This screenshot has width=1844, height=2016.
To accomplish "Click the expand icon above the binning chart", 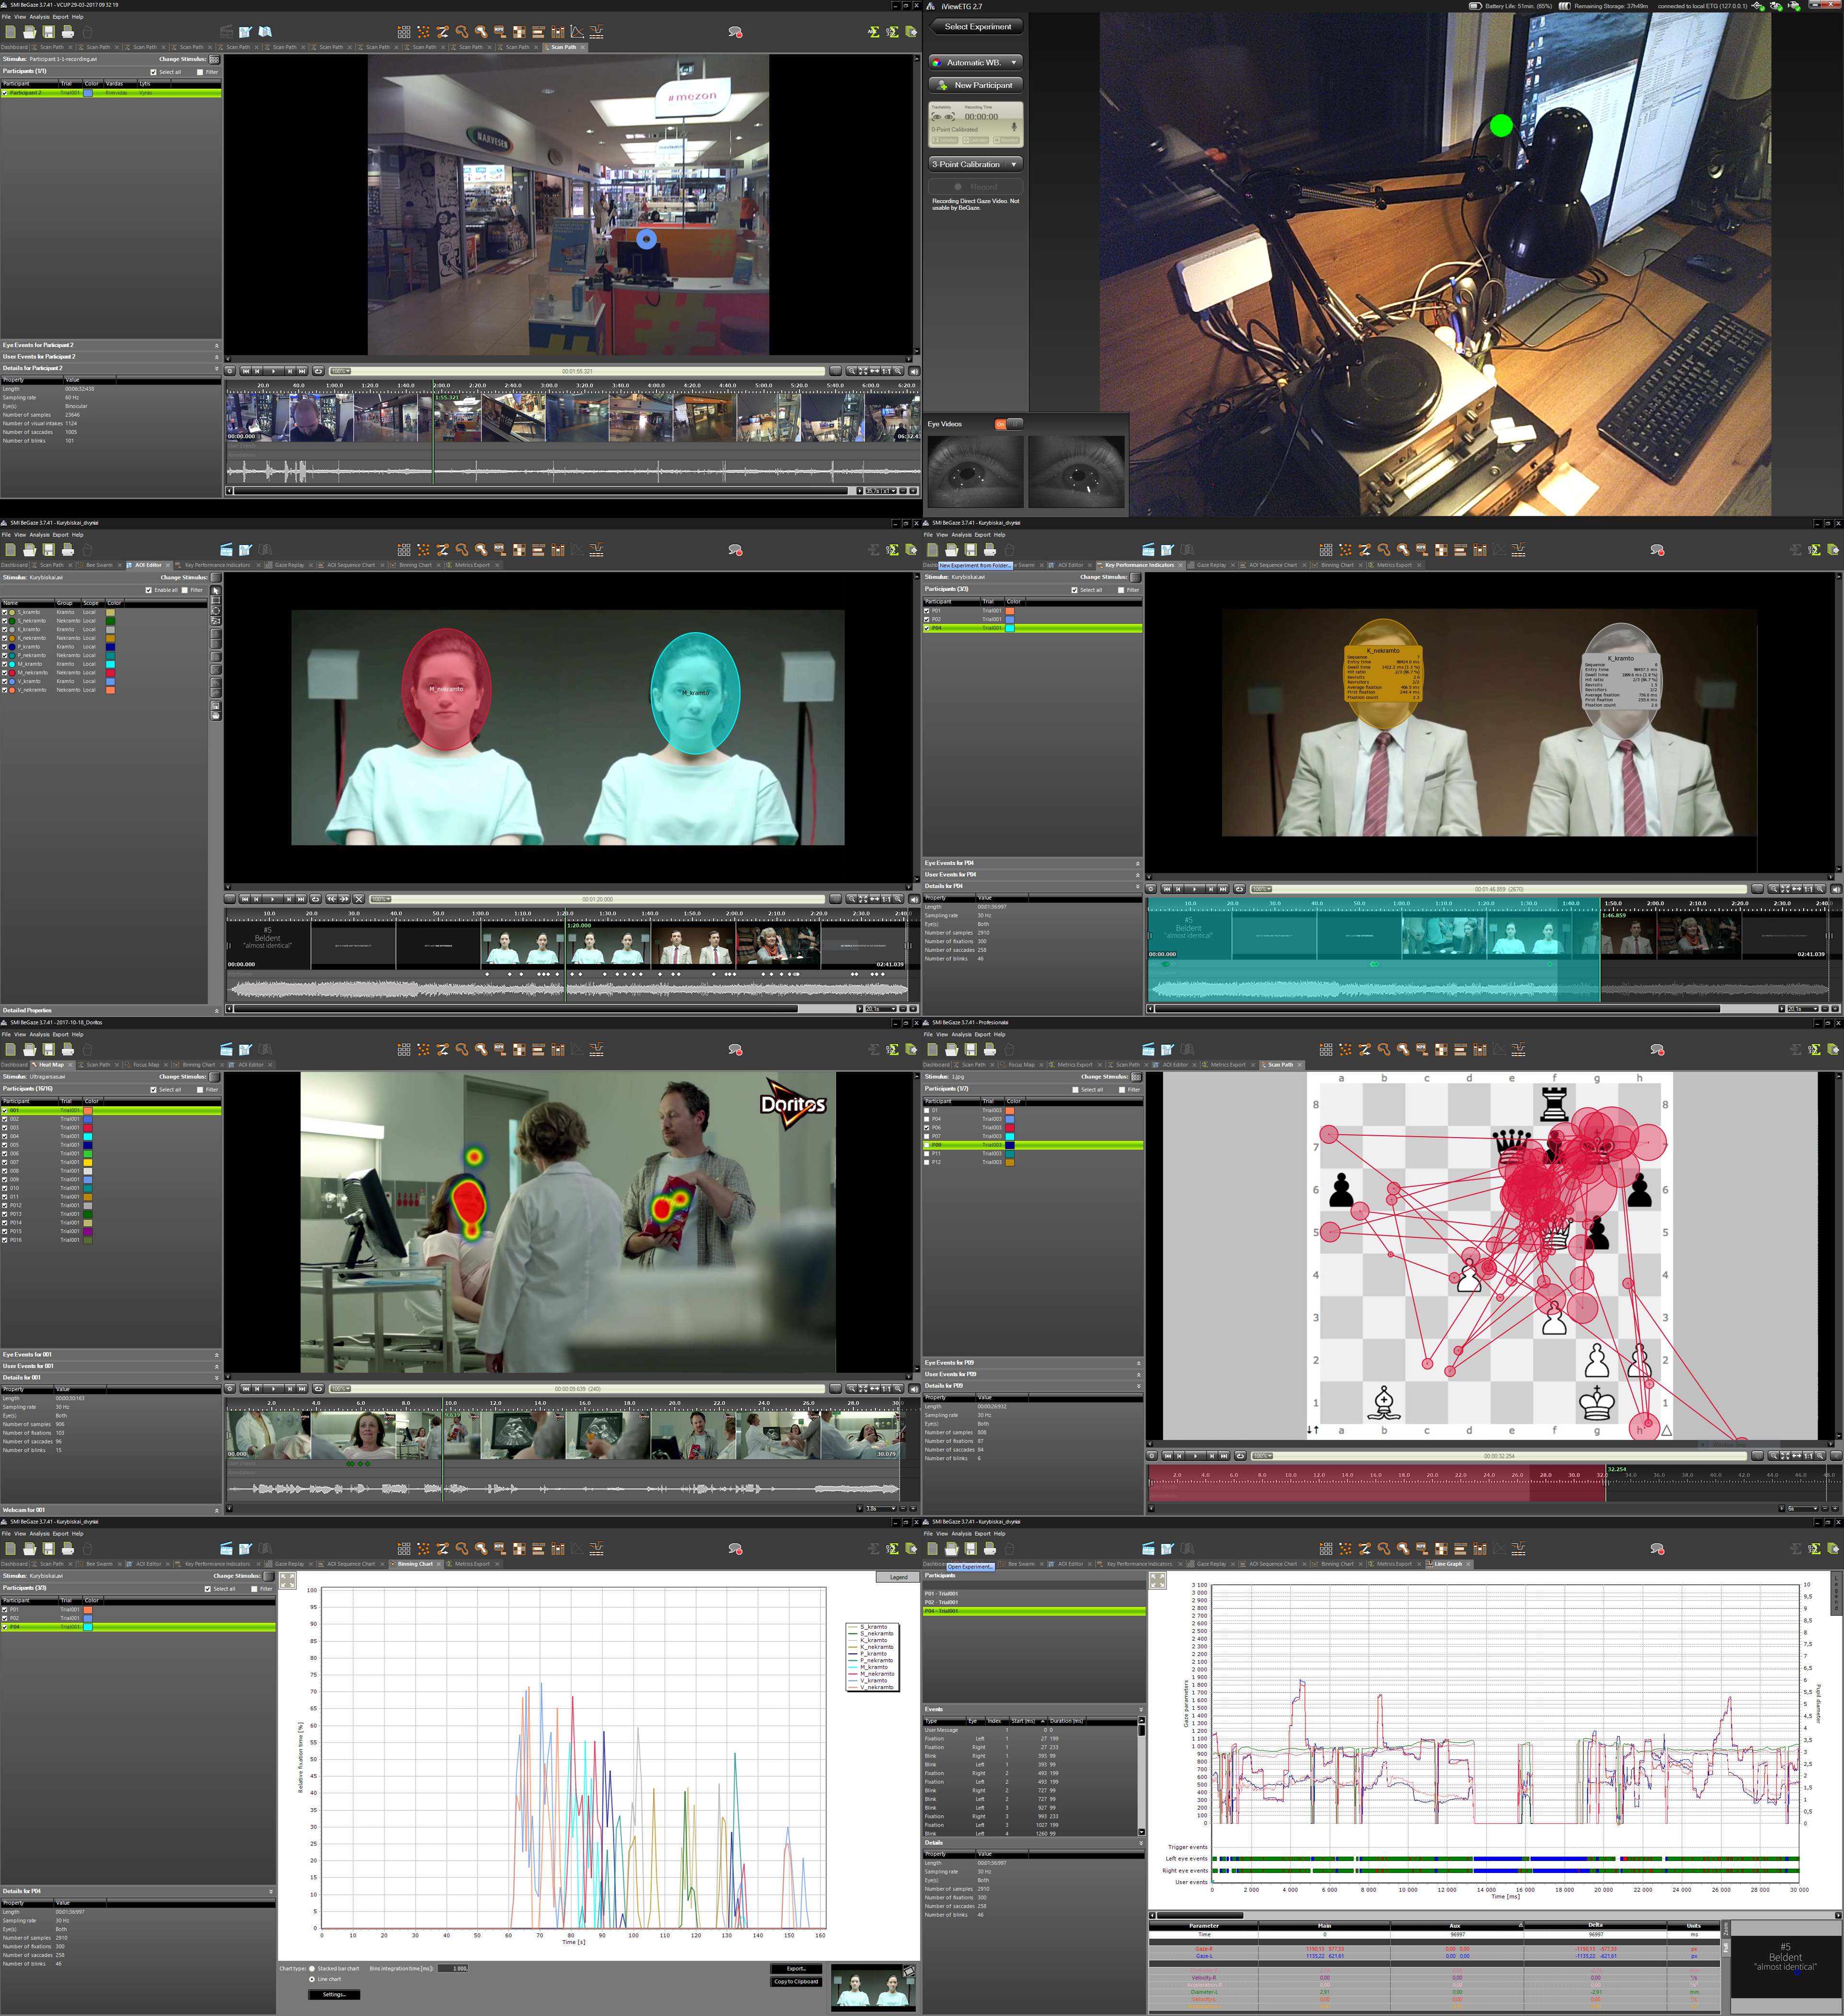I will [x=287, y=1580].
